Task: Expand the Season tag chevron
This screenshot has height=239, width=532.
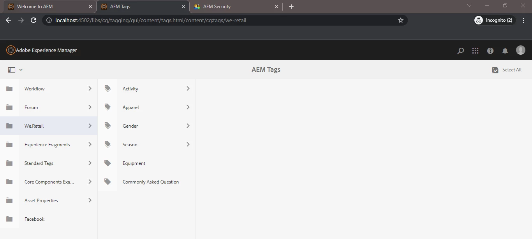Action: [x=188, y=144]
